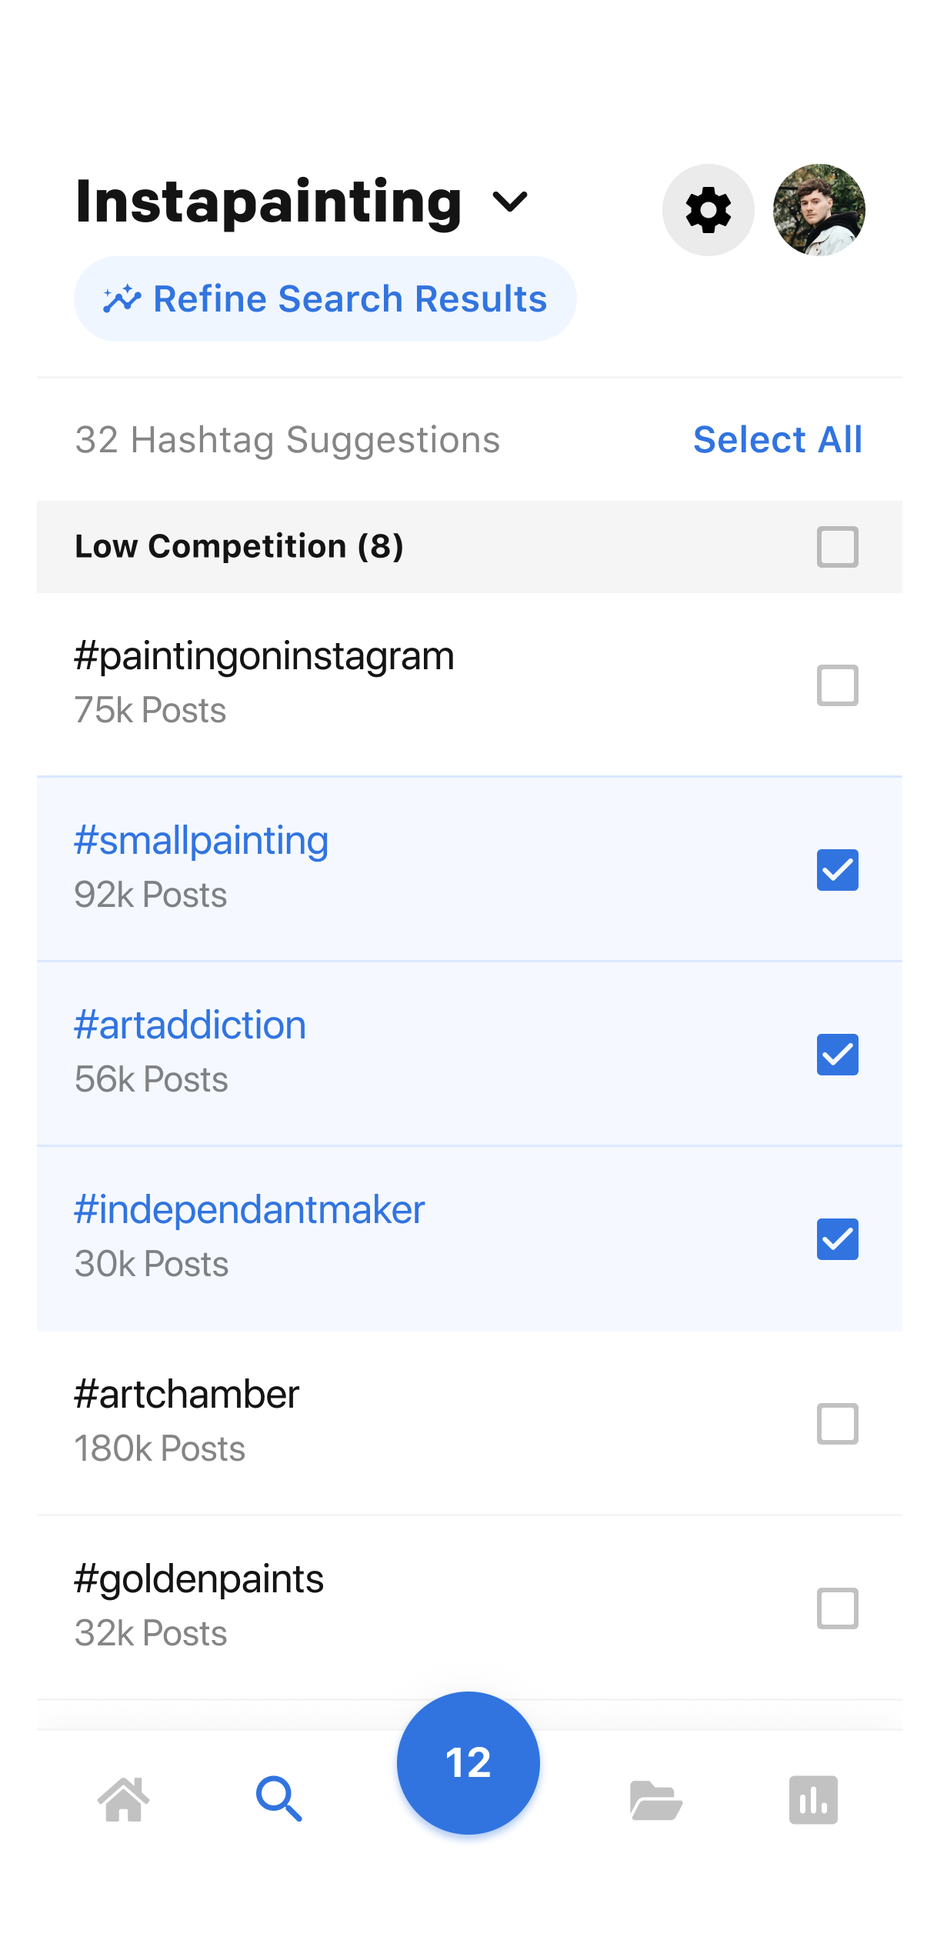This screenshot has width=937, height=1950.
Task: Tap the #goldenpaints hashtag text
Action: pyautogui.click(x=199, y=1580)
